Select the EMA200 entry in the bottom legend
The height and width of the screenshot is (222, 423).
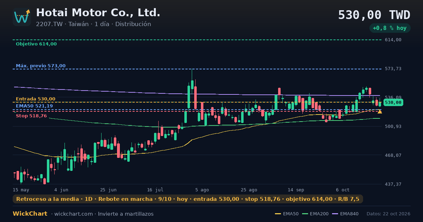[315, 214]
